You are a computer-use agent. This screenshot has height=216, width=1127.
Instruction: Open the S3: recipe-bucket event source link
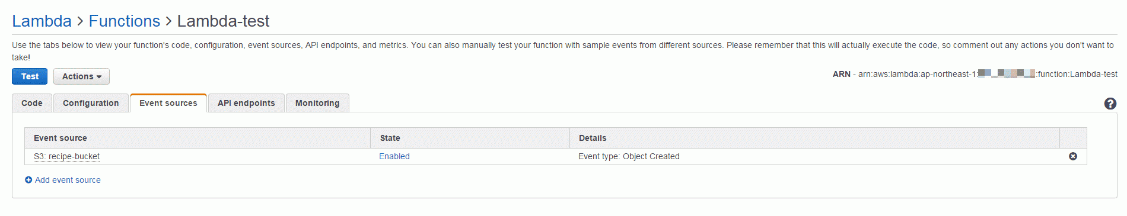(x=66, y=156)
